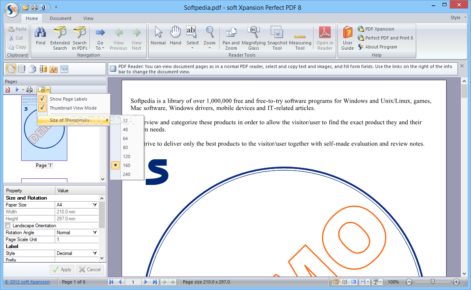Switch to the Hand tool
The width and height of the screenshot is (471, 290).
point(176,36)
